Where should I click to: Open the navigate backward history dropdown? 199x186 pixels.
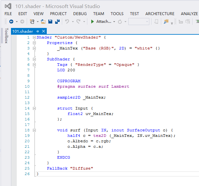(x=17, y=22)
